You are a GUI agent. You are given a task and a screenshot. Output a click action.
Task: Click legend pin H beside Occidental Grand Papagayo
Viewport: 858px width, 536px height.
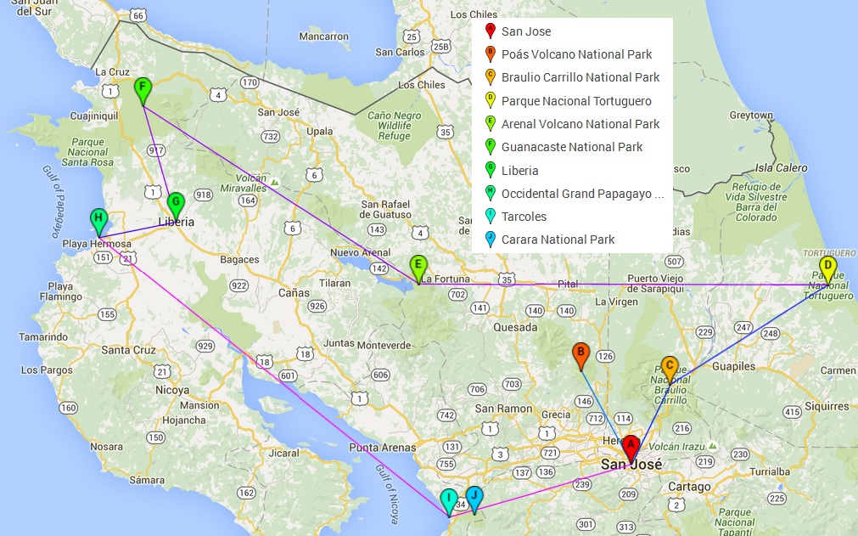click(x=491, y=193)
